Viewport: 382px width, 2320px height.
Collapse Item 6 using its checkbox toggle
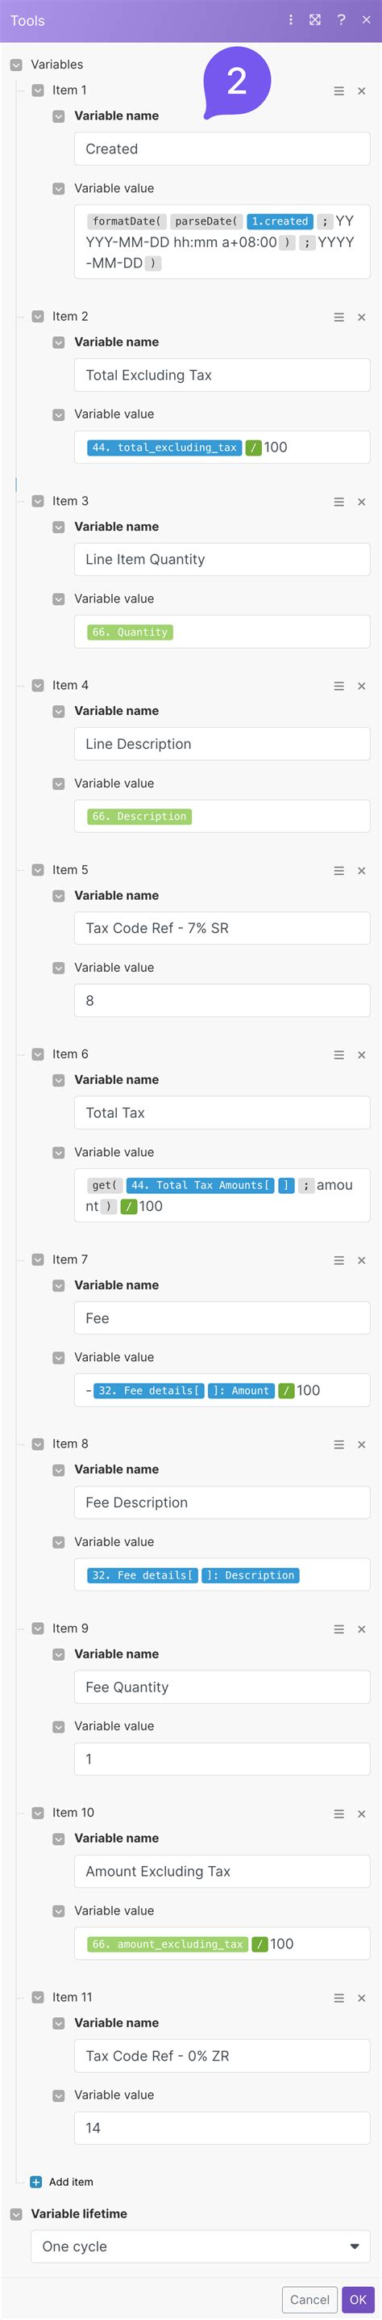coord(38,1053)
